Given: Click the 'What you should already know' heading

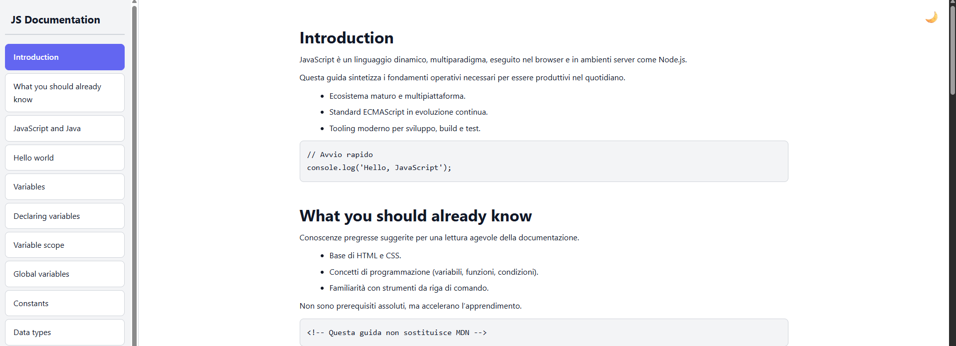Looking at the screenshot, I should (415, 215).
